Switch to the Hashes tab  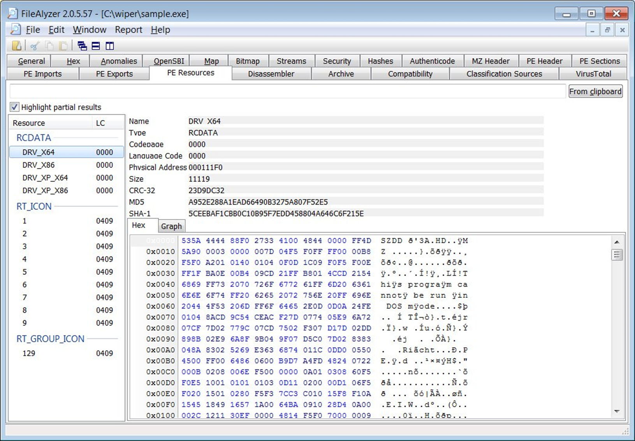pyautogui.click(x=380, y=61)
